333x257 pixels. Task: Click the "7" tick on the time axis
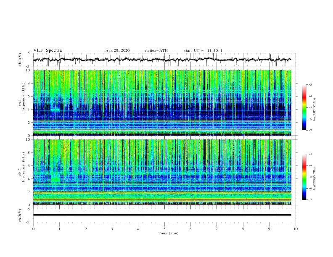coord(217,229)
